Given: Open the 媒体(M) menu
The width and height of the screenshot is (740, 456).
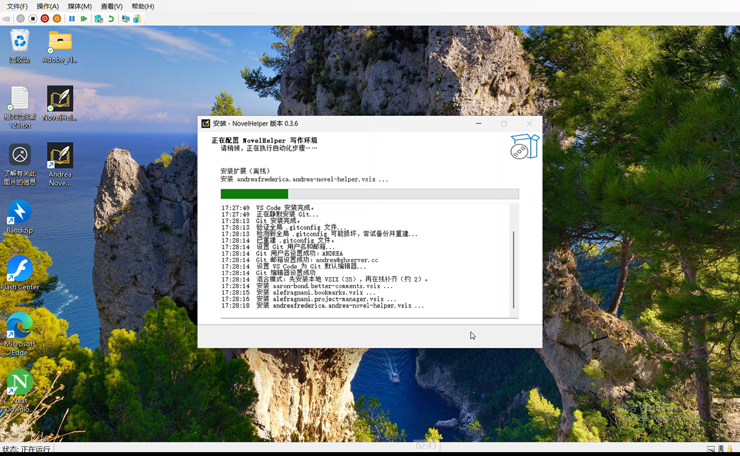Looking at the screenshot, I should click(x=79, y=6).
